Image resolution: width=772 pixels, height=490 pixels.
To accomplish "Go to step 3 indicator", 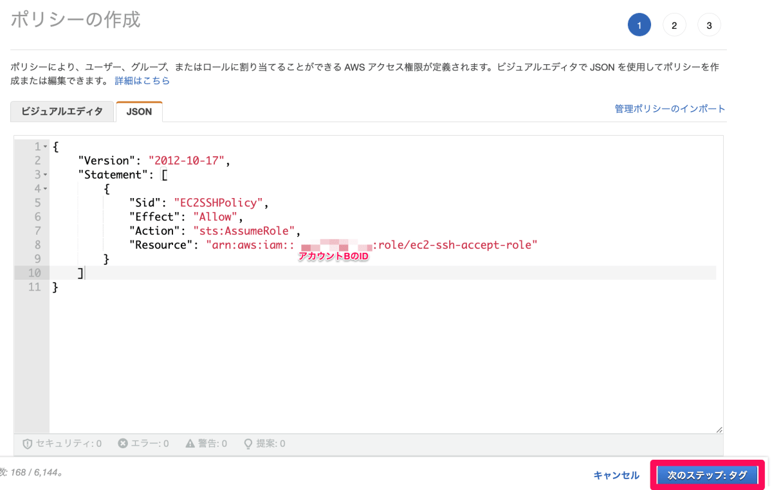I will [709, 25].
